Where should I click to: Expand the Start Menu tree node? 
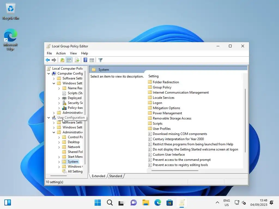click(59, 157)
